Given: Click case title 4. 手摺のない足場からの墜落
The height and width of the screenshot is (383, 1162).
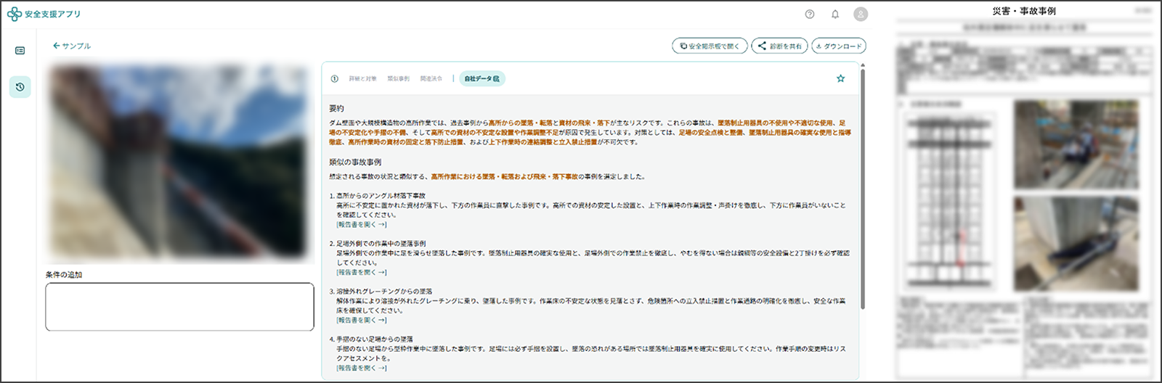Looking at the screenshot, I should [371, 339].
